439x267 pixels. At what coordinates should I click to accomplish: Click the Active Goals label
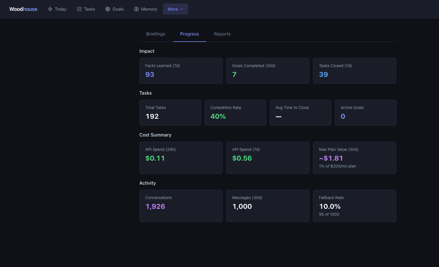click(x=352, y=108)
